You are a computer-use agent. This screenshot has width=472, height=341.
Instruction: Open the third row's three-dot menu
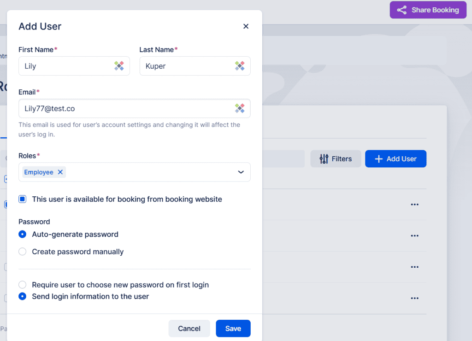[414, 267]
